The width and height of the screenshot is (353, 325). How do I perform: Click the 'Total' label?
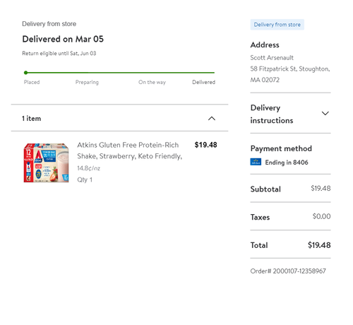(259, 245)
